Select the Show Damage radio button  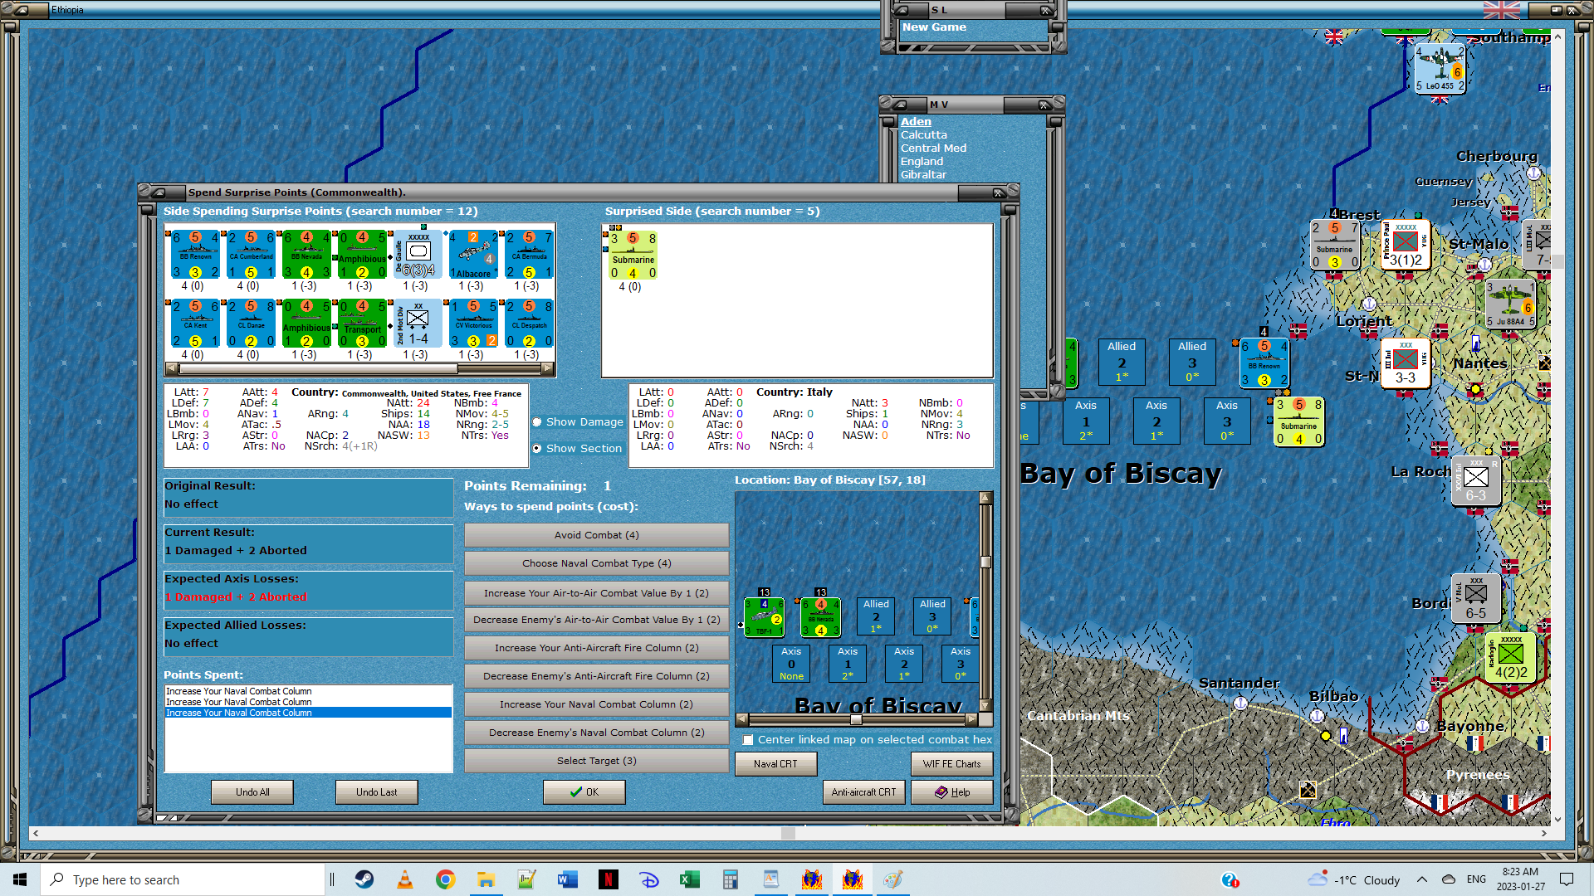(537, 422)
